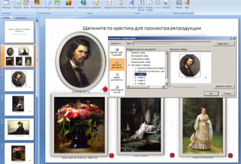Click the dialog help question mark button

pyautogui.click(x=231, y=38)
